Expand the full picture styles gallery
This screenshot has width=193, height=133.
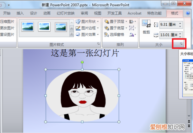72,34
